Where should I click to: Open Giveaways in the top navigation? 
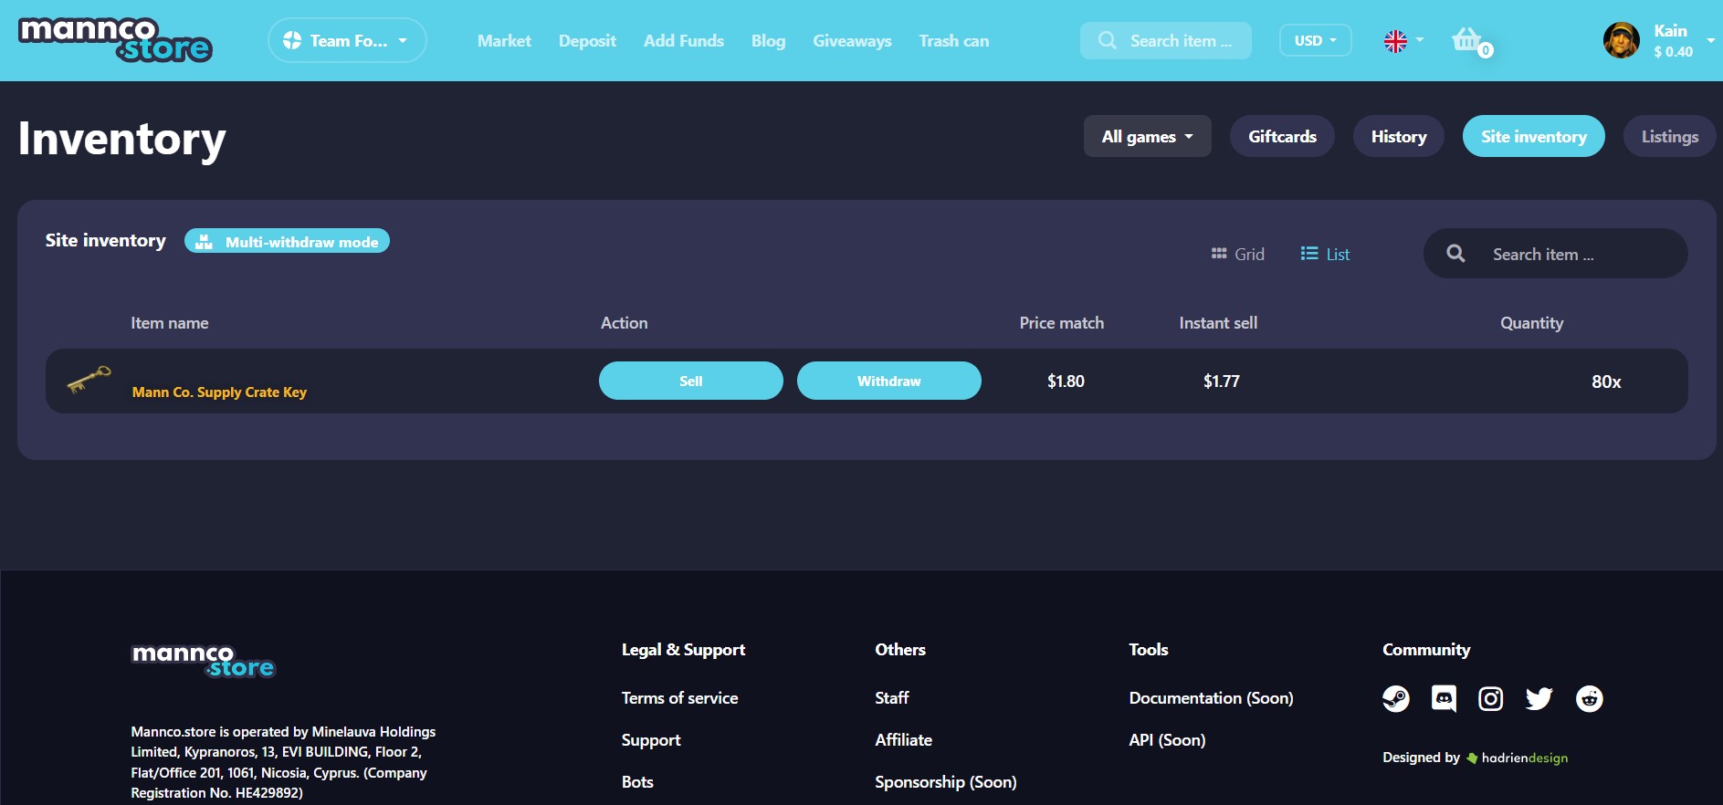coord(852,40)
